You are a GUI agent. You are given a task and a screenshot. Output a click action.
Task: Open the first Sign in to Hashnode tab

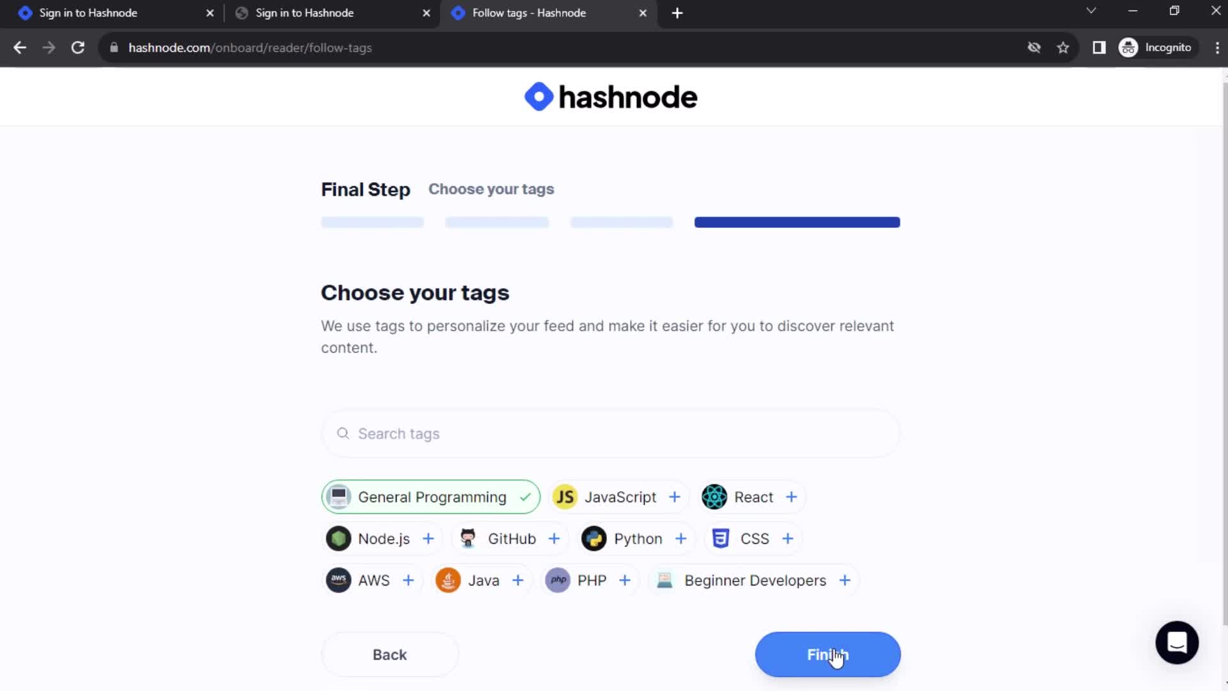coord(109,13)
